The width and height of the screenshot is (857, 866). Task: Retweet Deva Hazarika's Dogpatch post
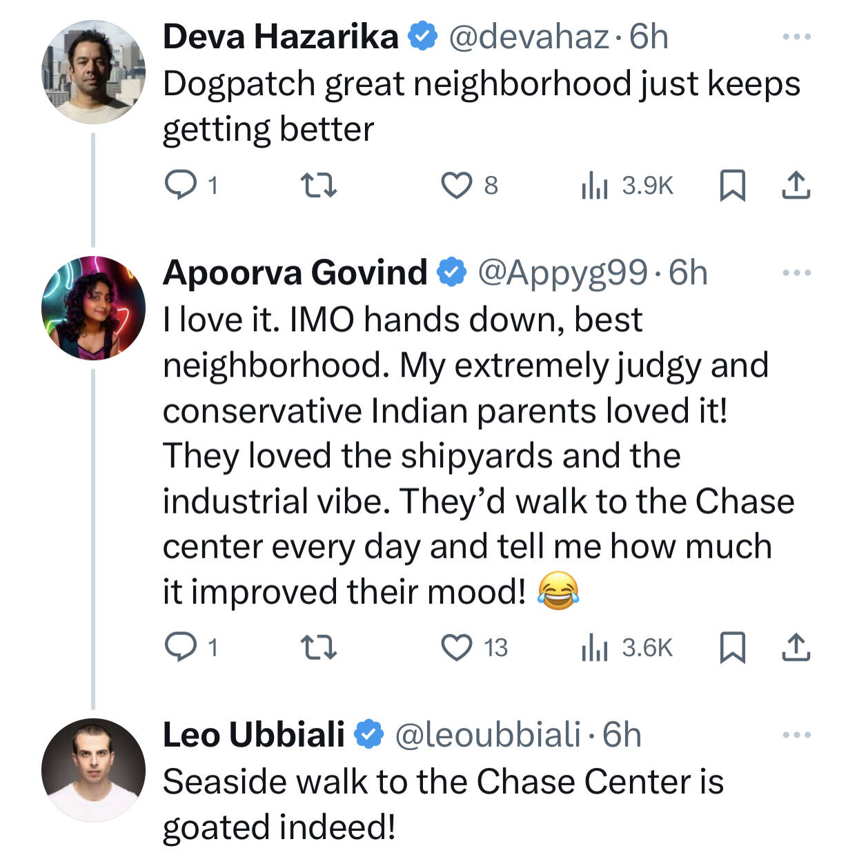(319, 185)
